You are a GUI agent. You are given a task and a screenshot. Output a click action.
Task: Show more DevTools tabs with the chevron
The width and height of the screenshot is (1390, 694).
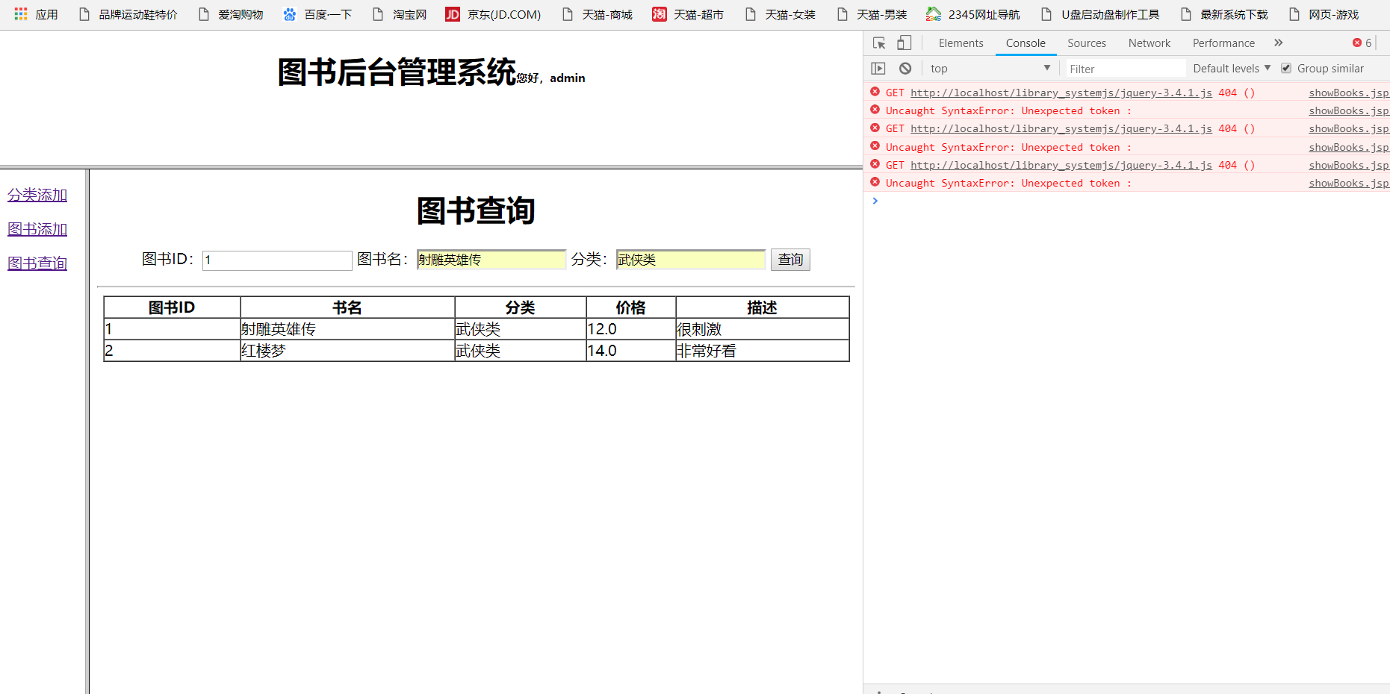tap(1279, 43)
